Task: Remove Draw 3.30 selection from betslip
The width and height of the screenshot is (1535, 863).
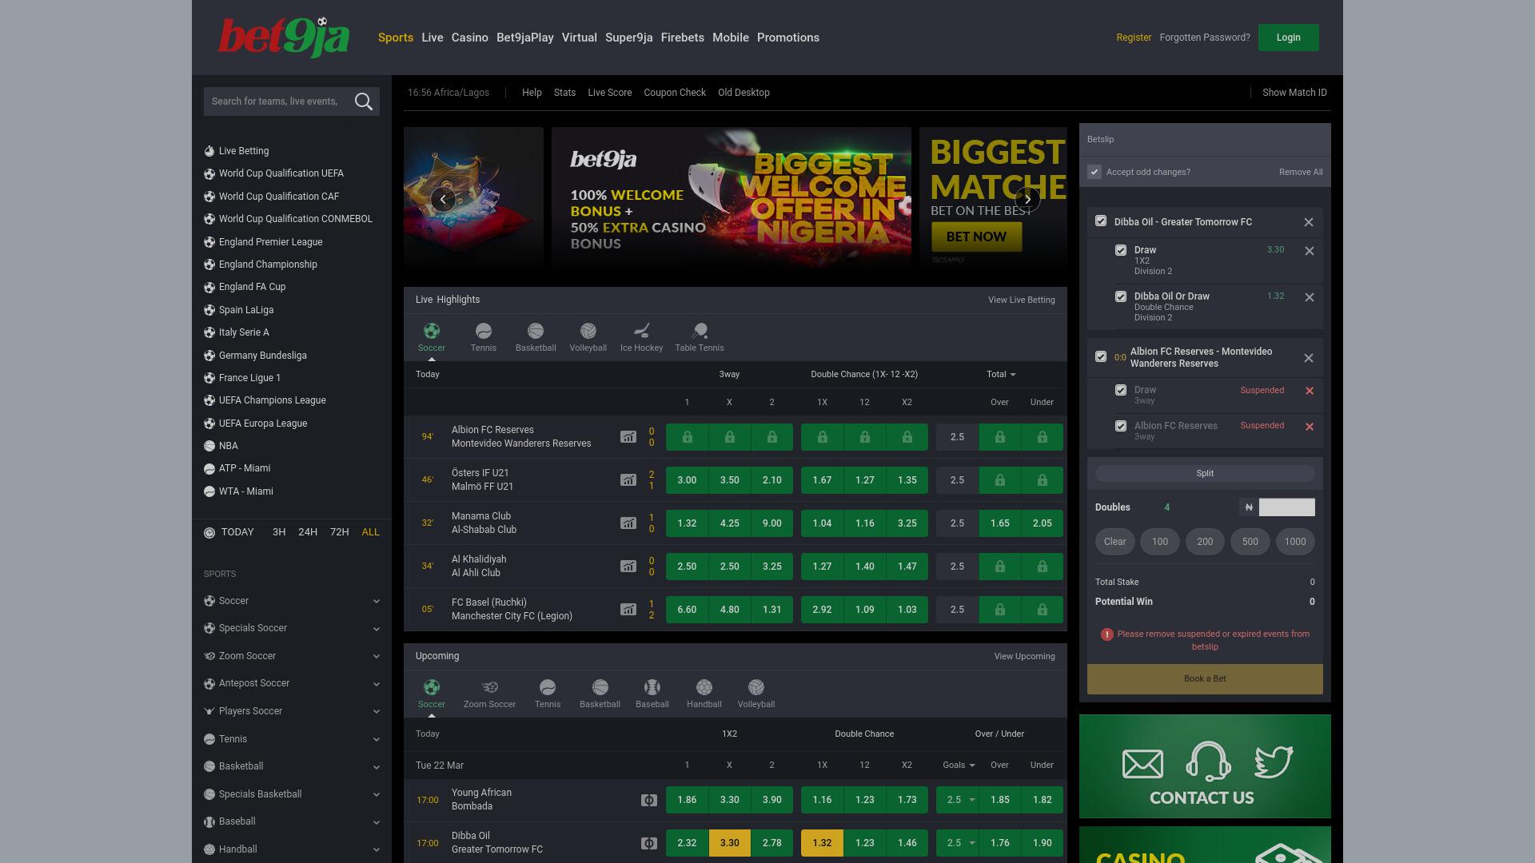Action: pos(1310,251)
